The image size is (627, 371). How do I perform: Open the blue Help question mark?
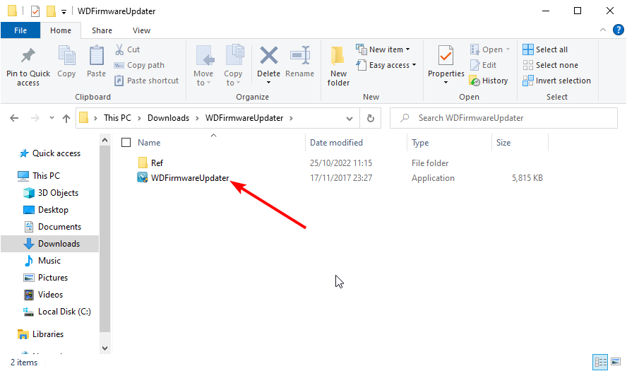coord(619,30)
